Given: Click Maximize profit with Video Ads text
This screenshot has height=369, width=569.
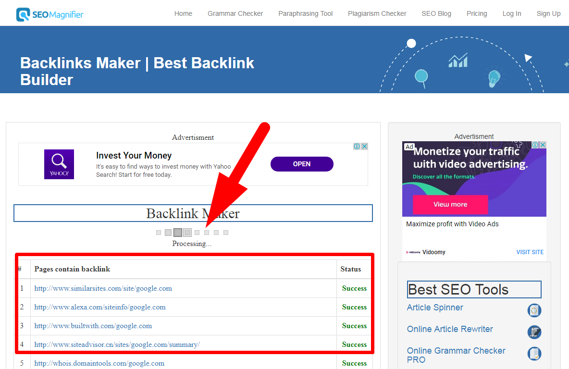Looking at the screenshot, I should pyautogui.click(x=452, y=224).
